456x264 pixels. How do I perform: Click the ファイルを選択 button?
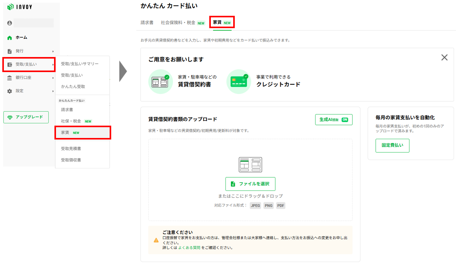[x=250, y=184]
